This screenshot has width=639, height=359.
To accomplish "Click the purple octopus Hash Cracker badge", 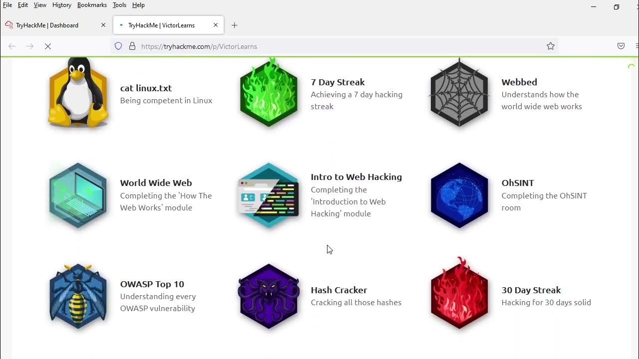I will pos(269,296).
